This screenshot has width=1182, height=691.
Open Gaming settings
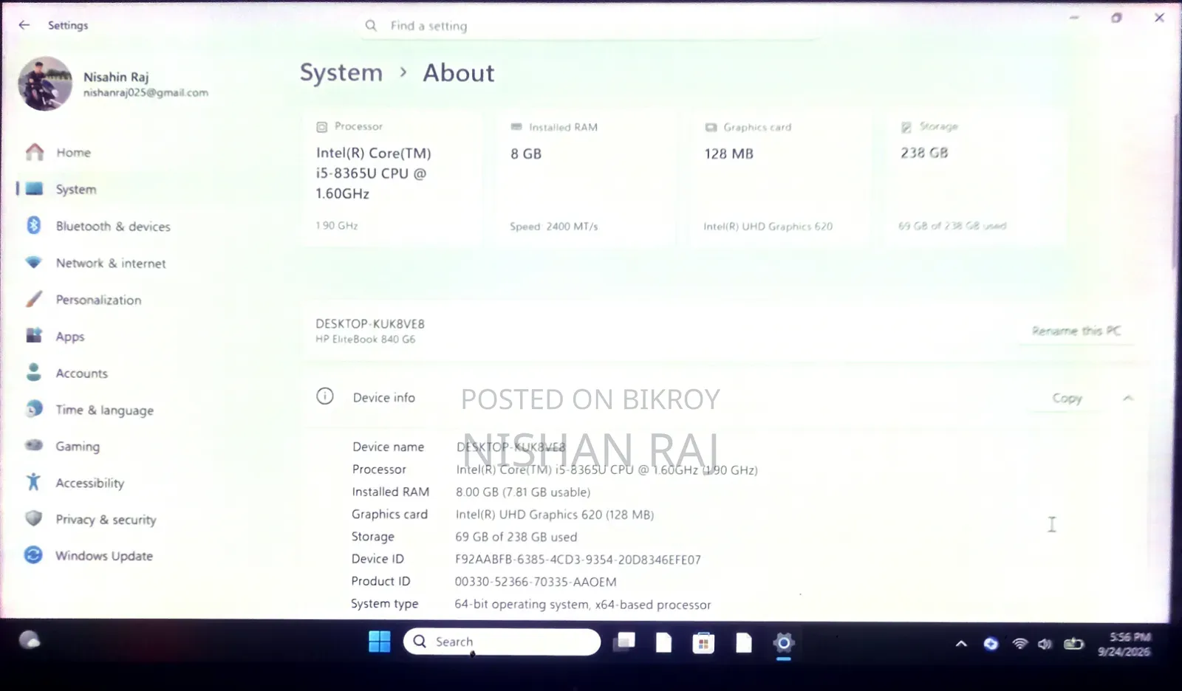[x=78, y=447]
